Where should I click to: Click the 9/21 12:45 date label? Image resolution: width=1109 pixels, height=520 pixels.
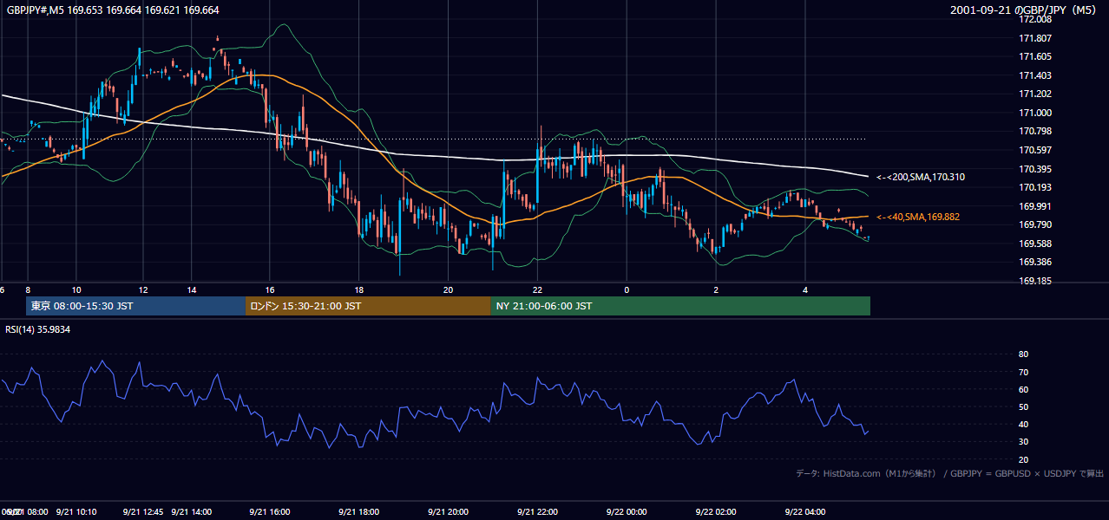142,512
